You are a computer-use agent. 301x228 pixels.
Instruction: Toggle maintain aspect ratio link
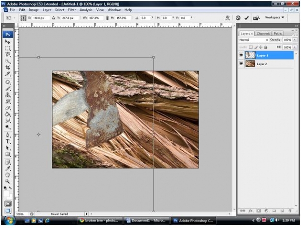tap(107, 18)
